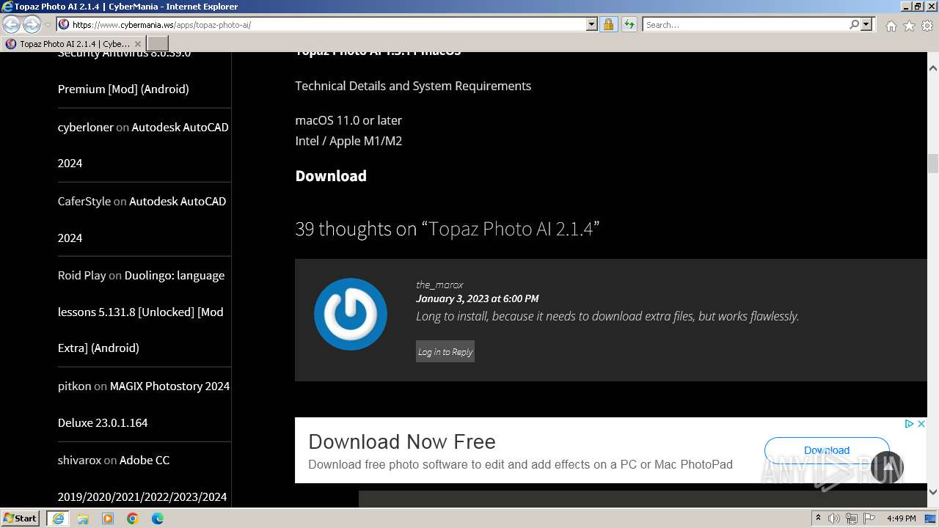Open the MAGIX Photostory 2024 Deluxe link

tap(144, 404)
